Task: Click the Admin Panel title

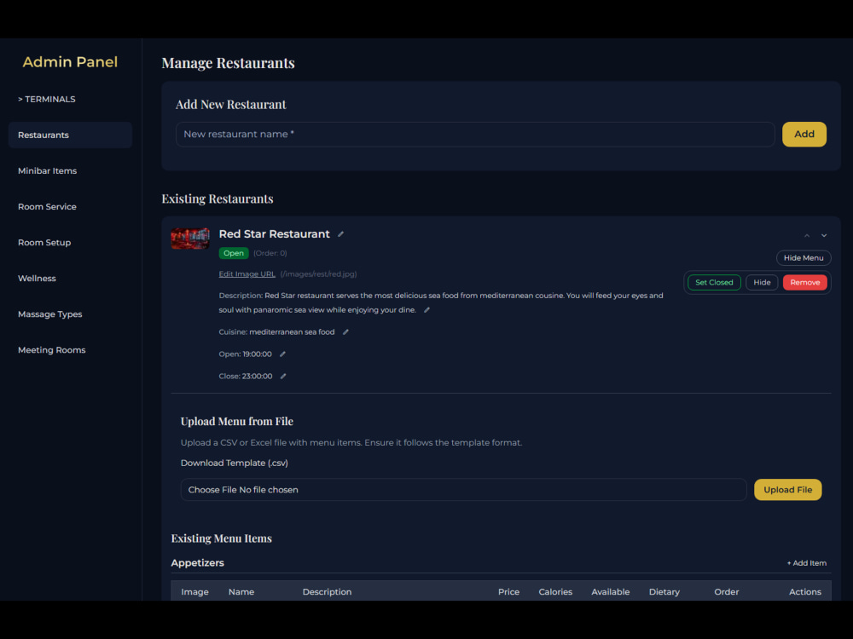Action: (70, 62)
